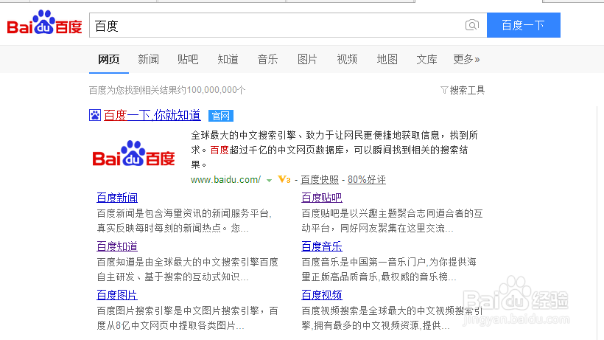The image size is (604, 340).
Task: Open the 百度贴吧 sublink
Action: tap(322, 198)
